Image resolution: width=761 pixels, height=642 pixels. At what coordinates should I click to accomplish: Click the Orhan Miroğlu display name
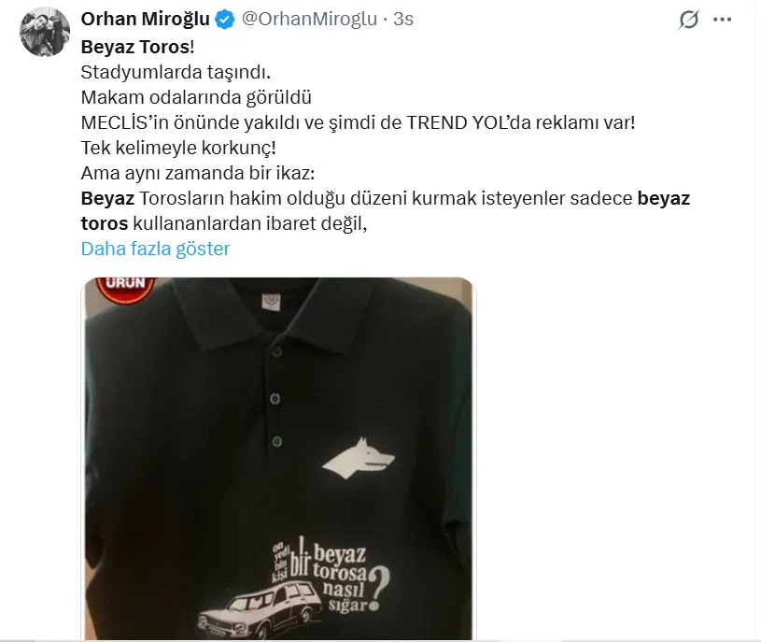click(x=145, y=19)
